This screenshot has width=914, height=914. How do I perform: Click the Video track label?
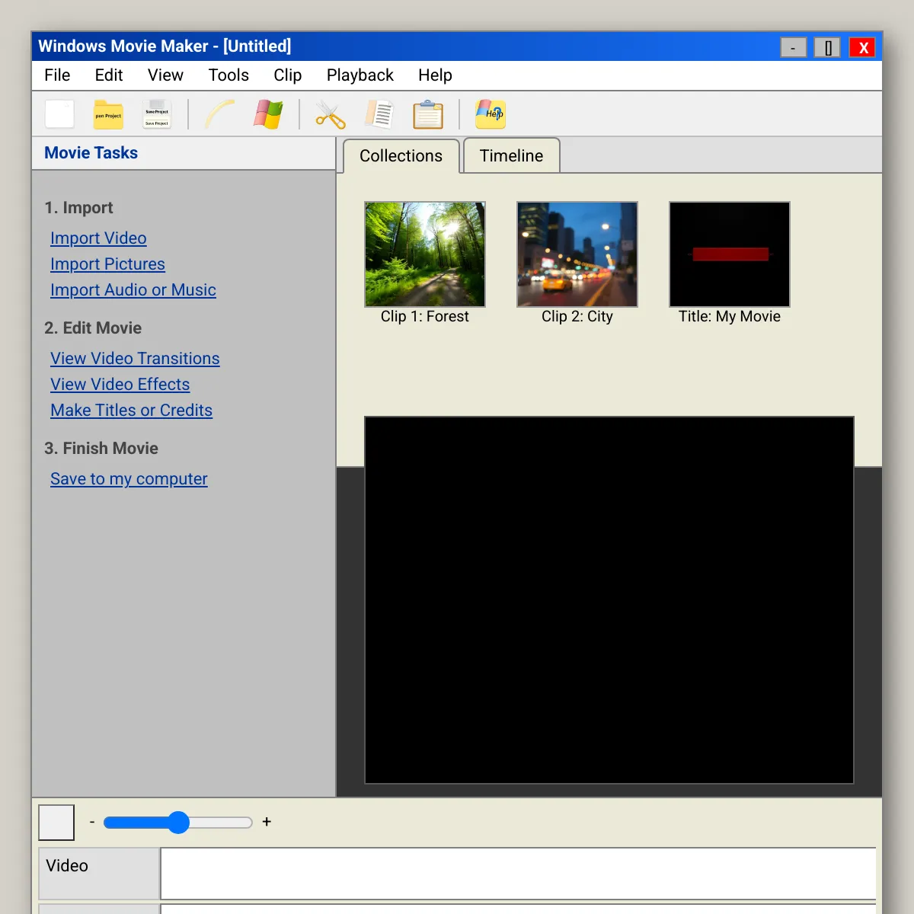99,874
